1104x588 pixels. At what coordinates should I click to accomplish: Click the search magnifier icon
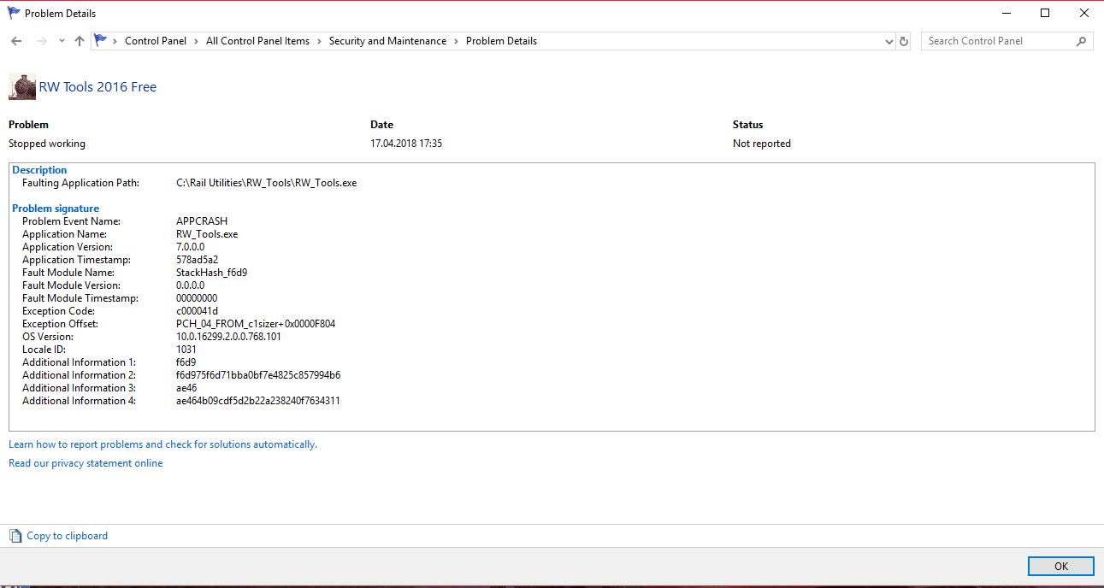(1083, 41)
